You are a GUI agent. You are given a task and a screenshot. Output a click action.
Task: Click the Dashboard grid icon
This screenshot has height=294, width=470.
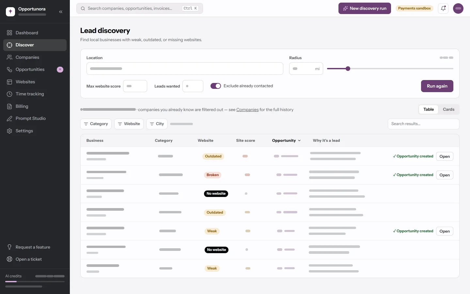pos(9,33)
